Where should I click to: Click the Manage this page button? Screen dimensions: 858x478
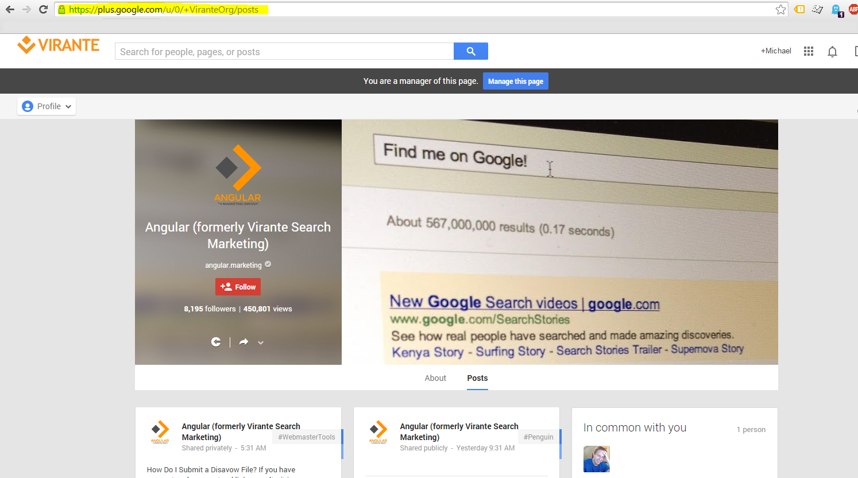[x=516, y=81]
